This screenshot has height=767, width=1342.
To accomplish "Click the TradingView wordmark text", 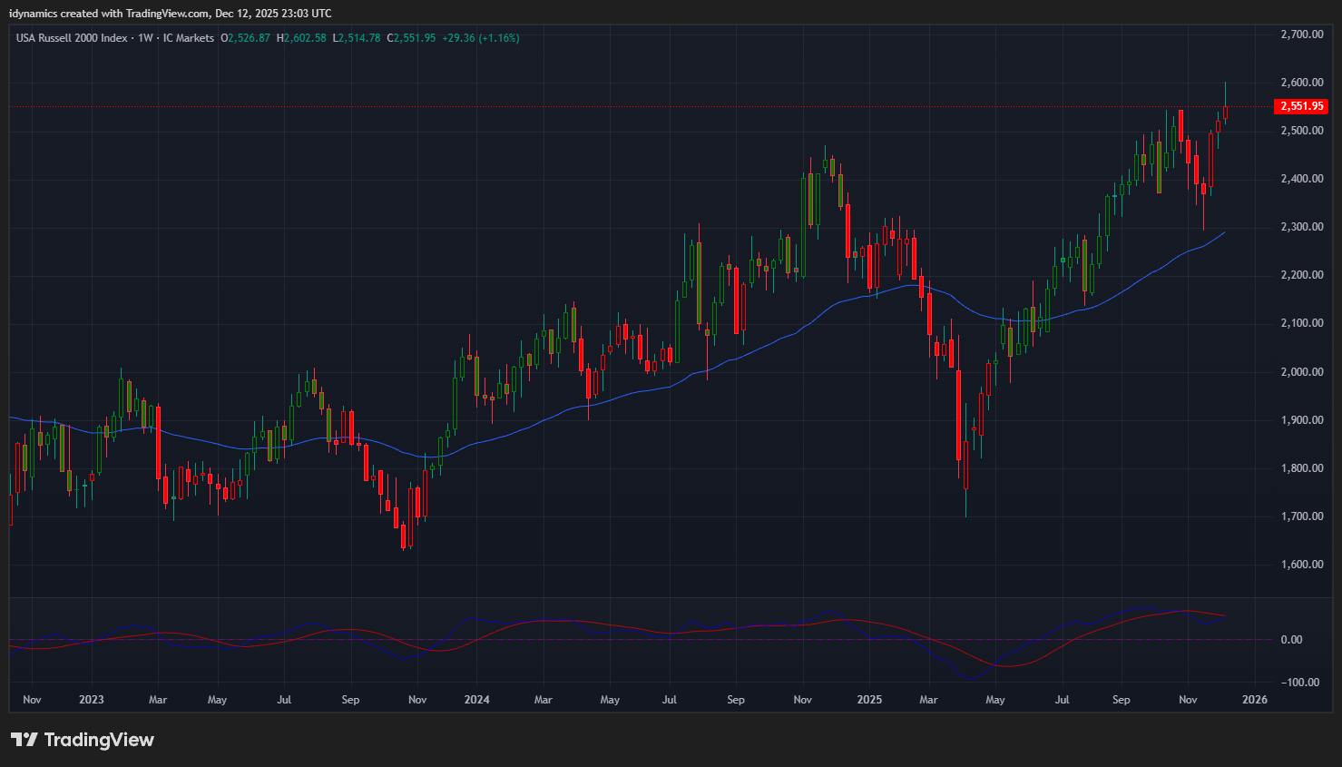I will [x=99, y=740].
